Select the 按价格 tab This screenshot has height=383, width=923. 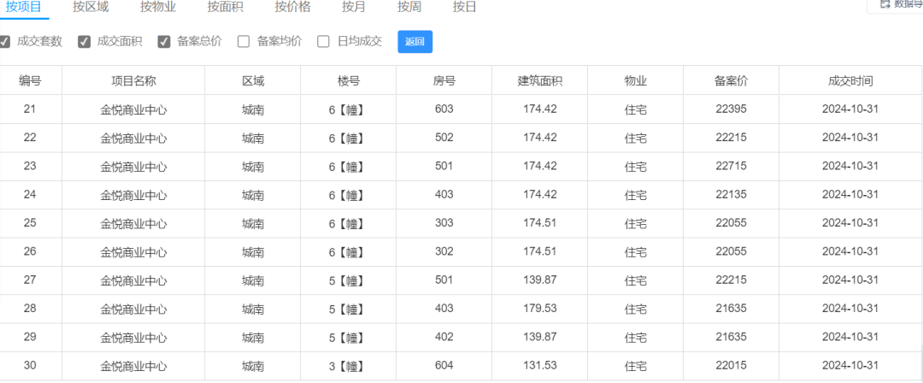click(292, 7)
